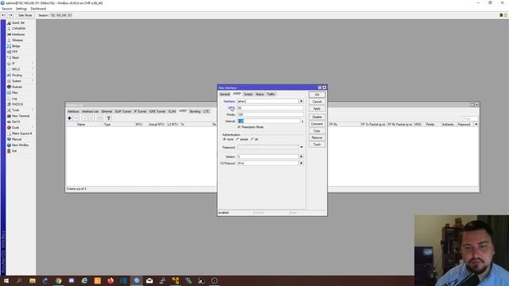Click OK in the New Interface dialog

[x=317, y=95]
